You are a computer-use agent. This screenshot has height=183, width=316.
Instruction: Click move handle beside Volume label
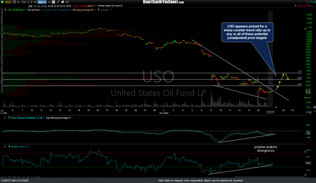(x=98, y=10)
